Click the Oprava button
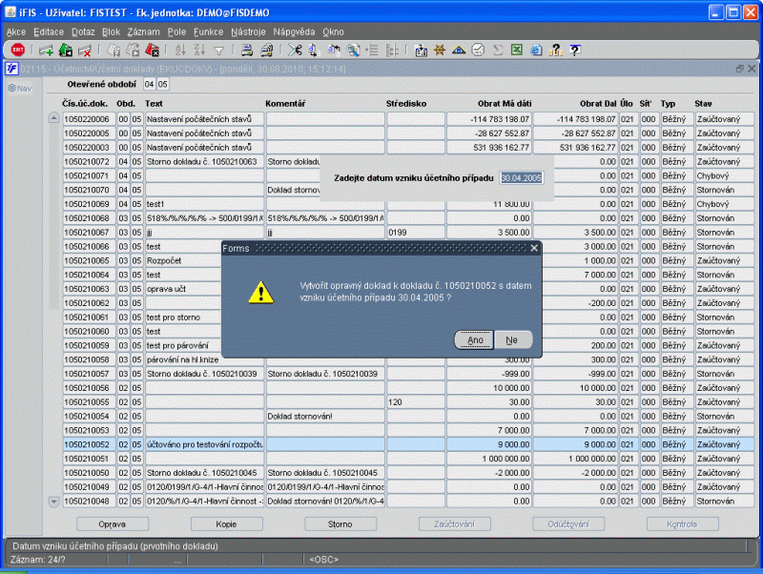The width and height of the screenshot is (763, 574). (x=113, y=523)
